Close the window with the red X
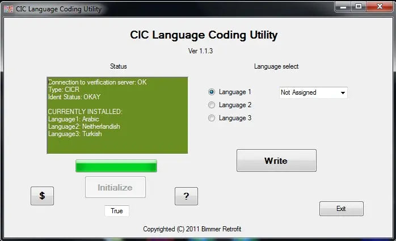Screen dimensions: 396x241 coord(378,6)
